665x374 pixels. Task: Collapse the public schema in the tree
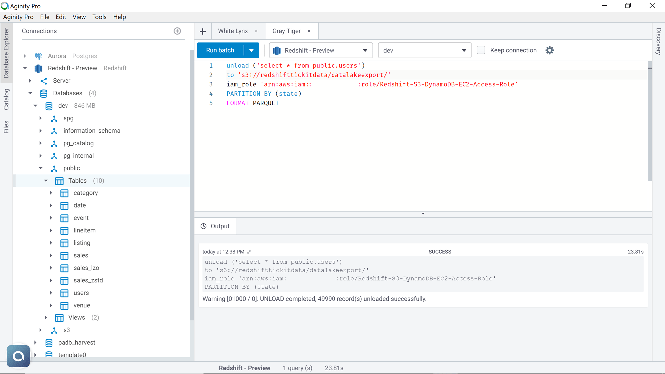click(x=41, y=168)
